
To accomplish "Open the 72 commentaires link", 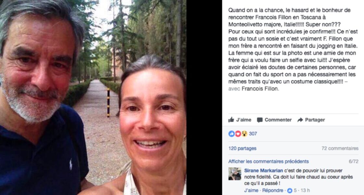I will (x=340, y=148).
